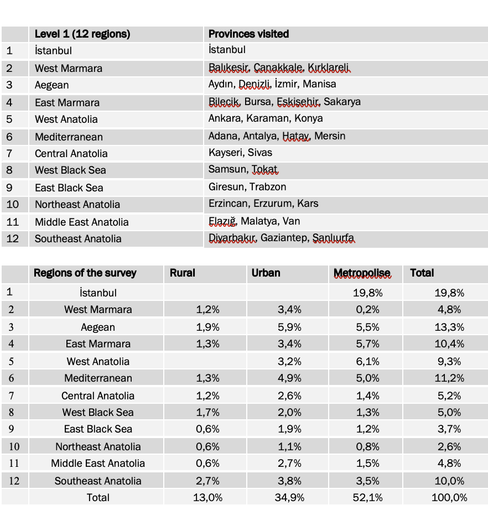Click the 'Total' column header in survey table
This screenshot has height=505, width=488.
[422, 273]
